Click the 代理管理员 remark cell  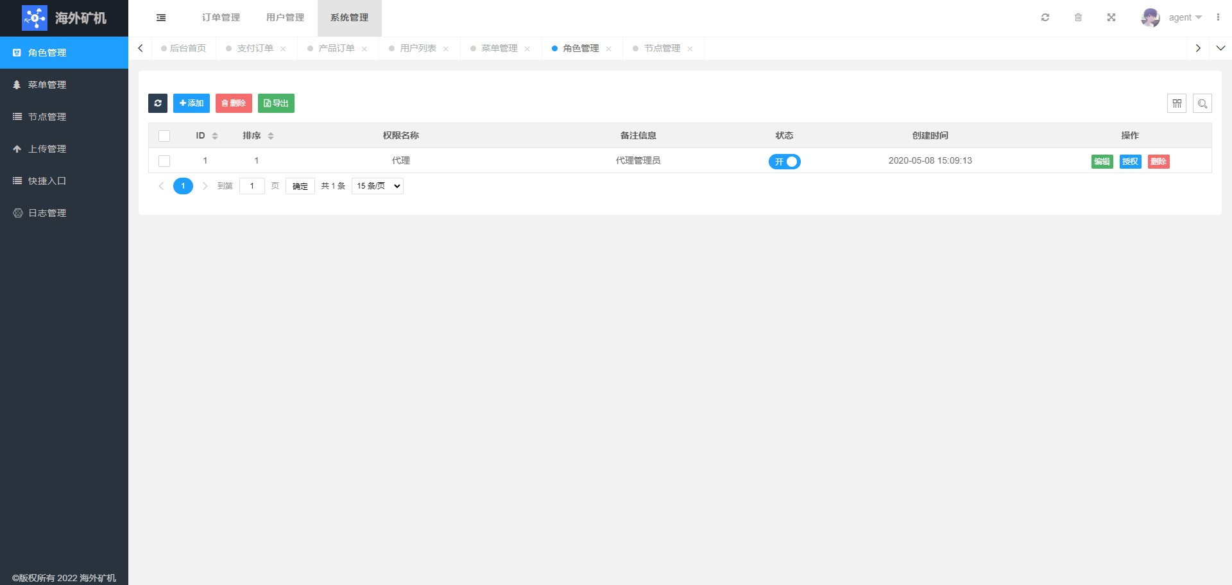(638, 161)
